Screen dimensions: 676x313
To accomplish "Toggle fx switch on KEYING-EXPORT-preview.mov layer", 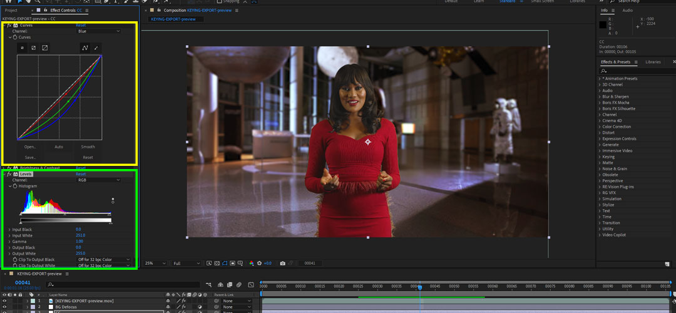I will tap(183, 300).
